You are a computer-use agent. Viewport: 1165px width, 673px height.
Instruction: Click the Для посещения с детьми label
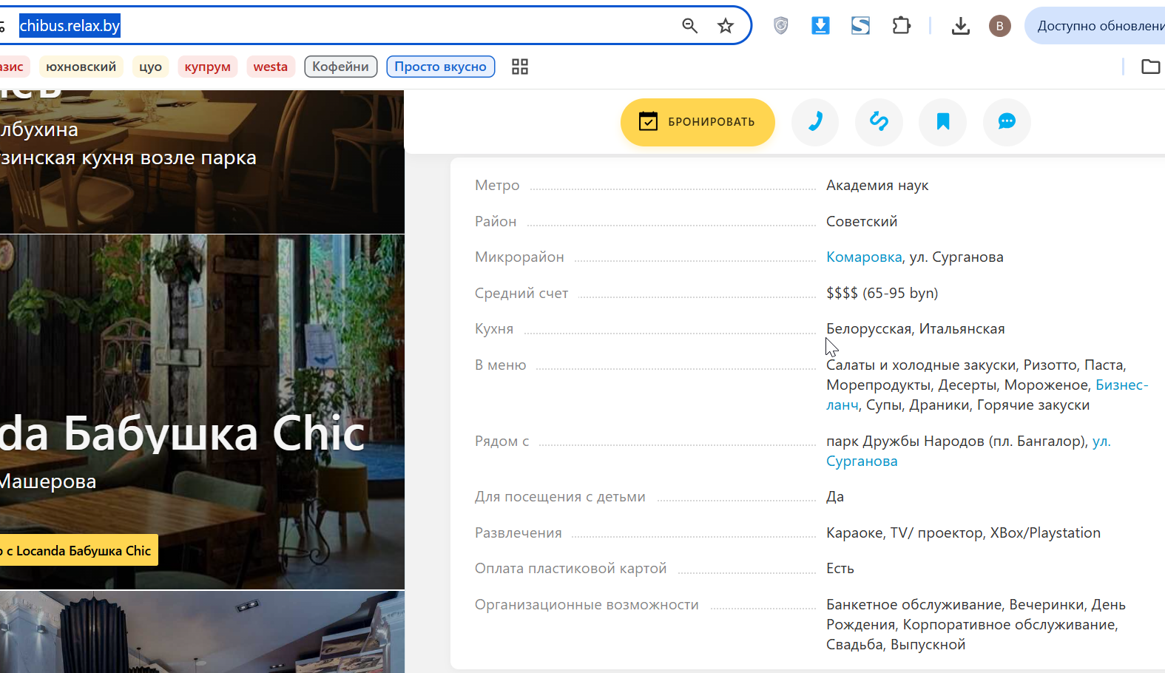[x=560, y=496]
